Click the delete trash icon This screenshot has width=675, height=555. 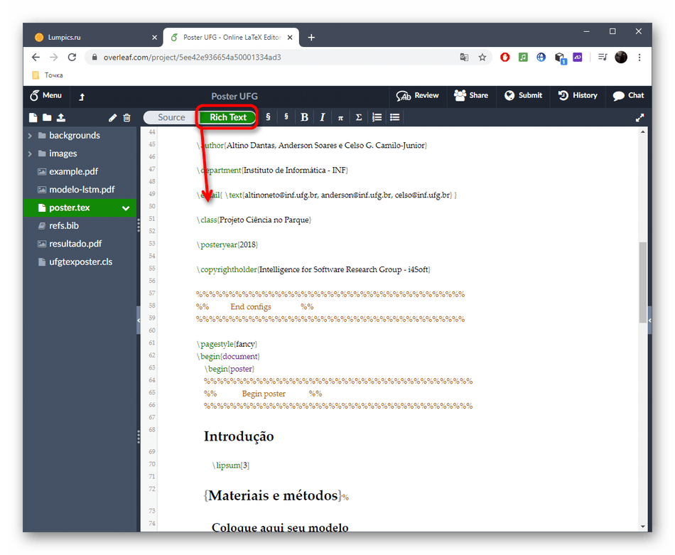click(126, 118)
